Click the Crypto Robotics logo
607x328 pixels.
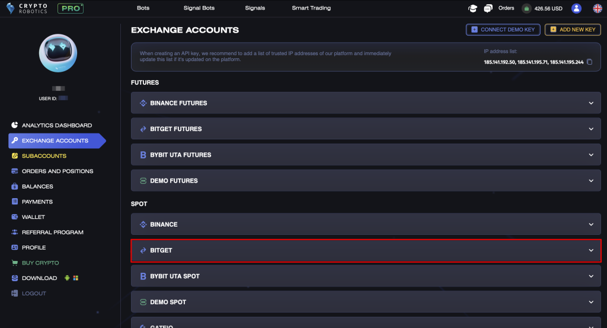point(27,8)
